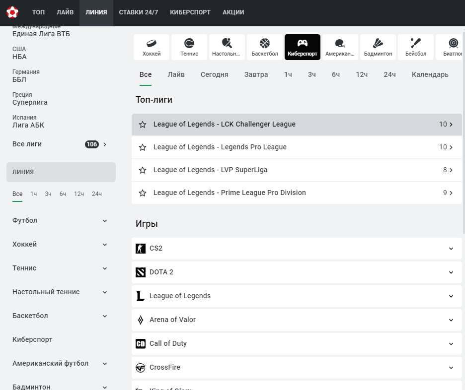Select sidebar 24ч time filter

click(97, 194)
